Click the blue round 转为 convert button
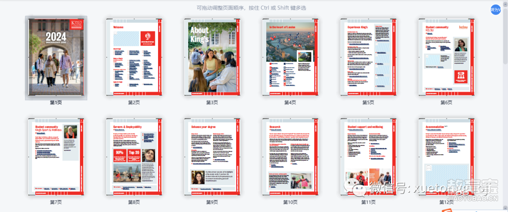 [x=496, y=10]
